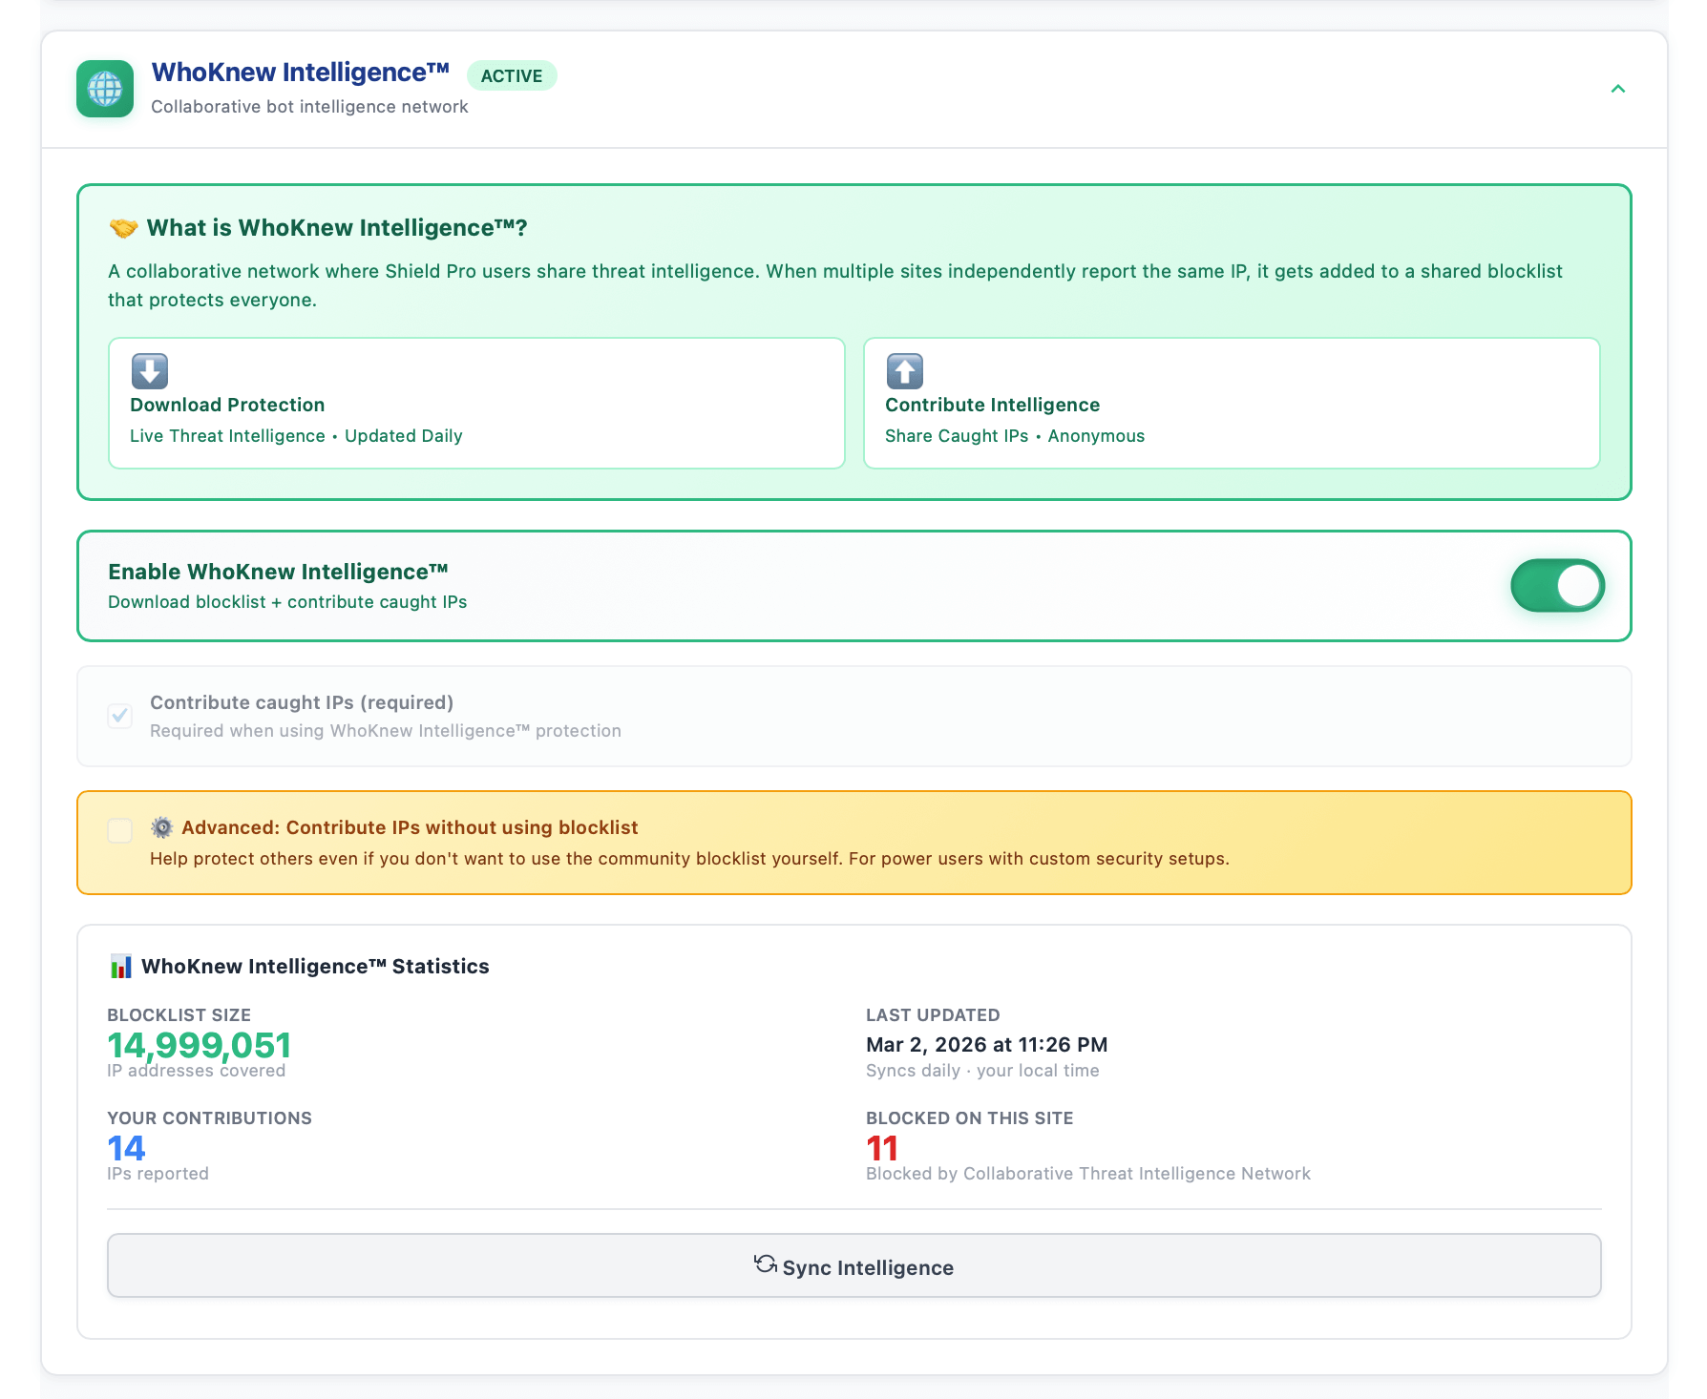Click the upload arrow icon on Contribute Intelligence card
The image size is (1707, 1399).
click(x=904, y=371)
